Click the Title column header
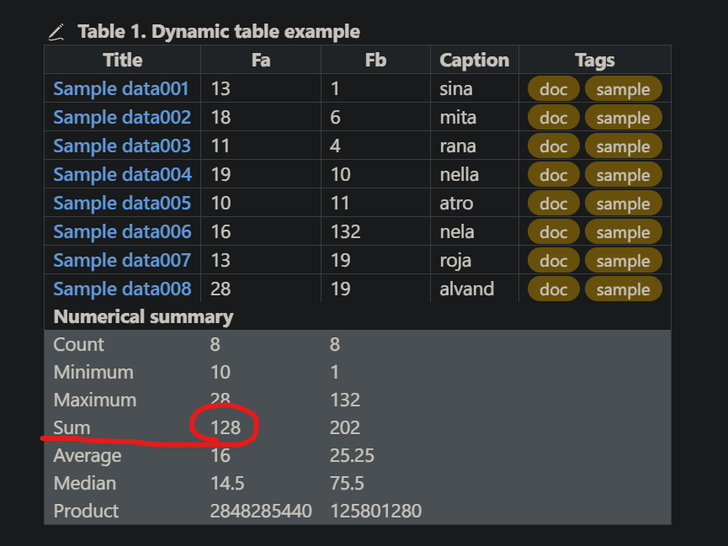 (x=123, y=60)
